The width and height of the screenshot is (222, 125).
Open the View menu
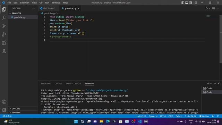[x=34, y=3]
